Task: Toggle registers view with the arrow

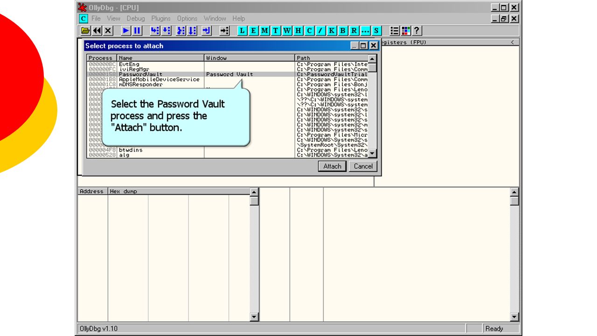Action: [x=513, y=42]
